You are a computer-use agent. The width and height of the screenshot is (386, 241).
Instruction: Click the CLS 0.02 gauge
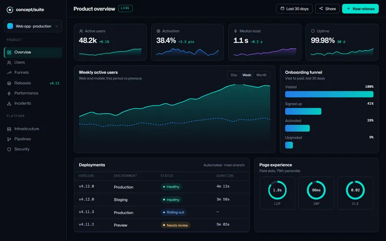355,190
